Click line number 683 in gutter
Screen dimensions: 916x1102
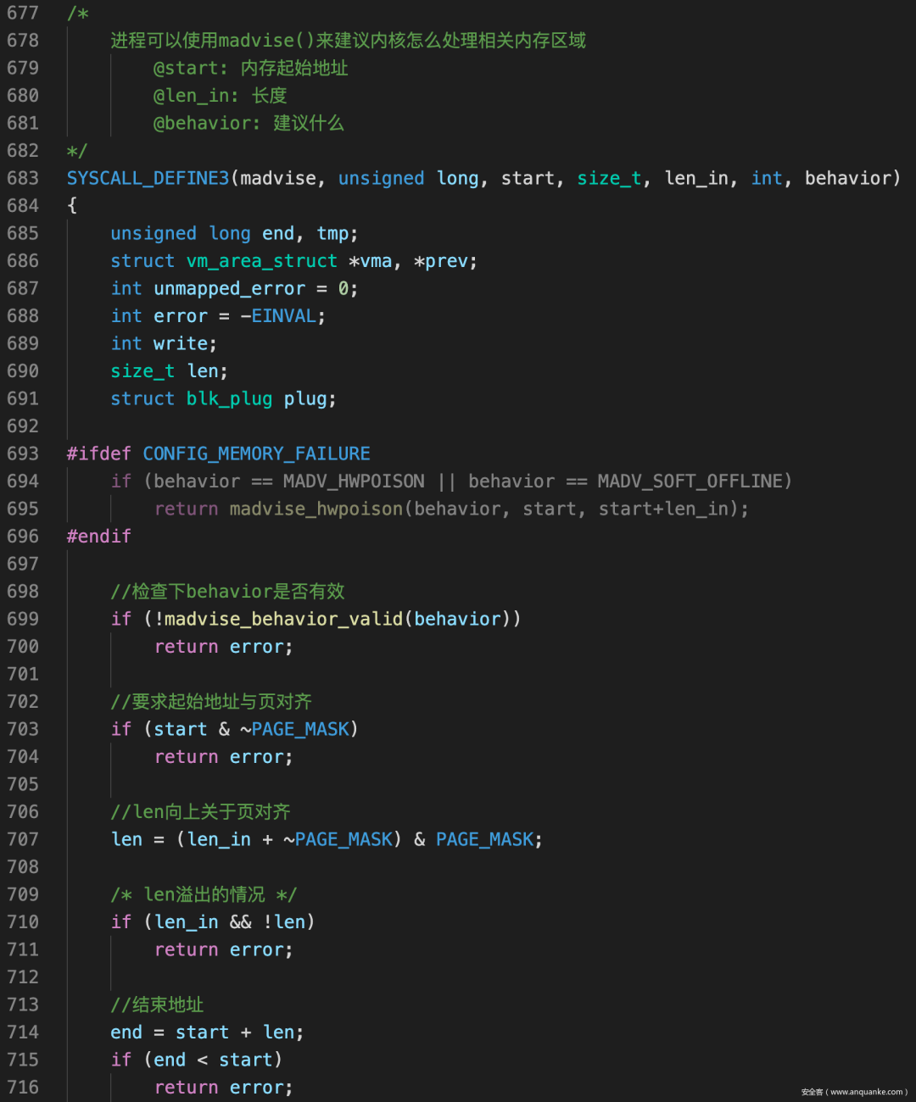tap(23, 178)
